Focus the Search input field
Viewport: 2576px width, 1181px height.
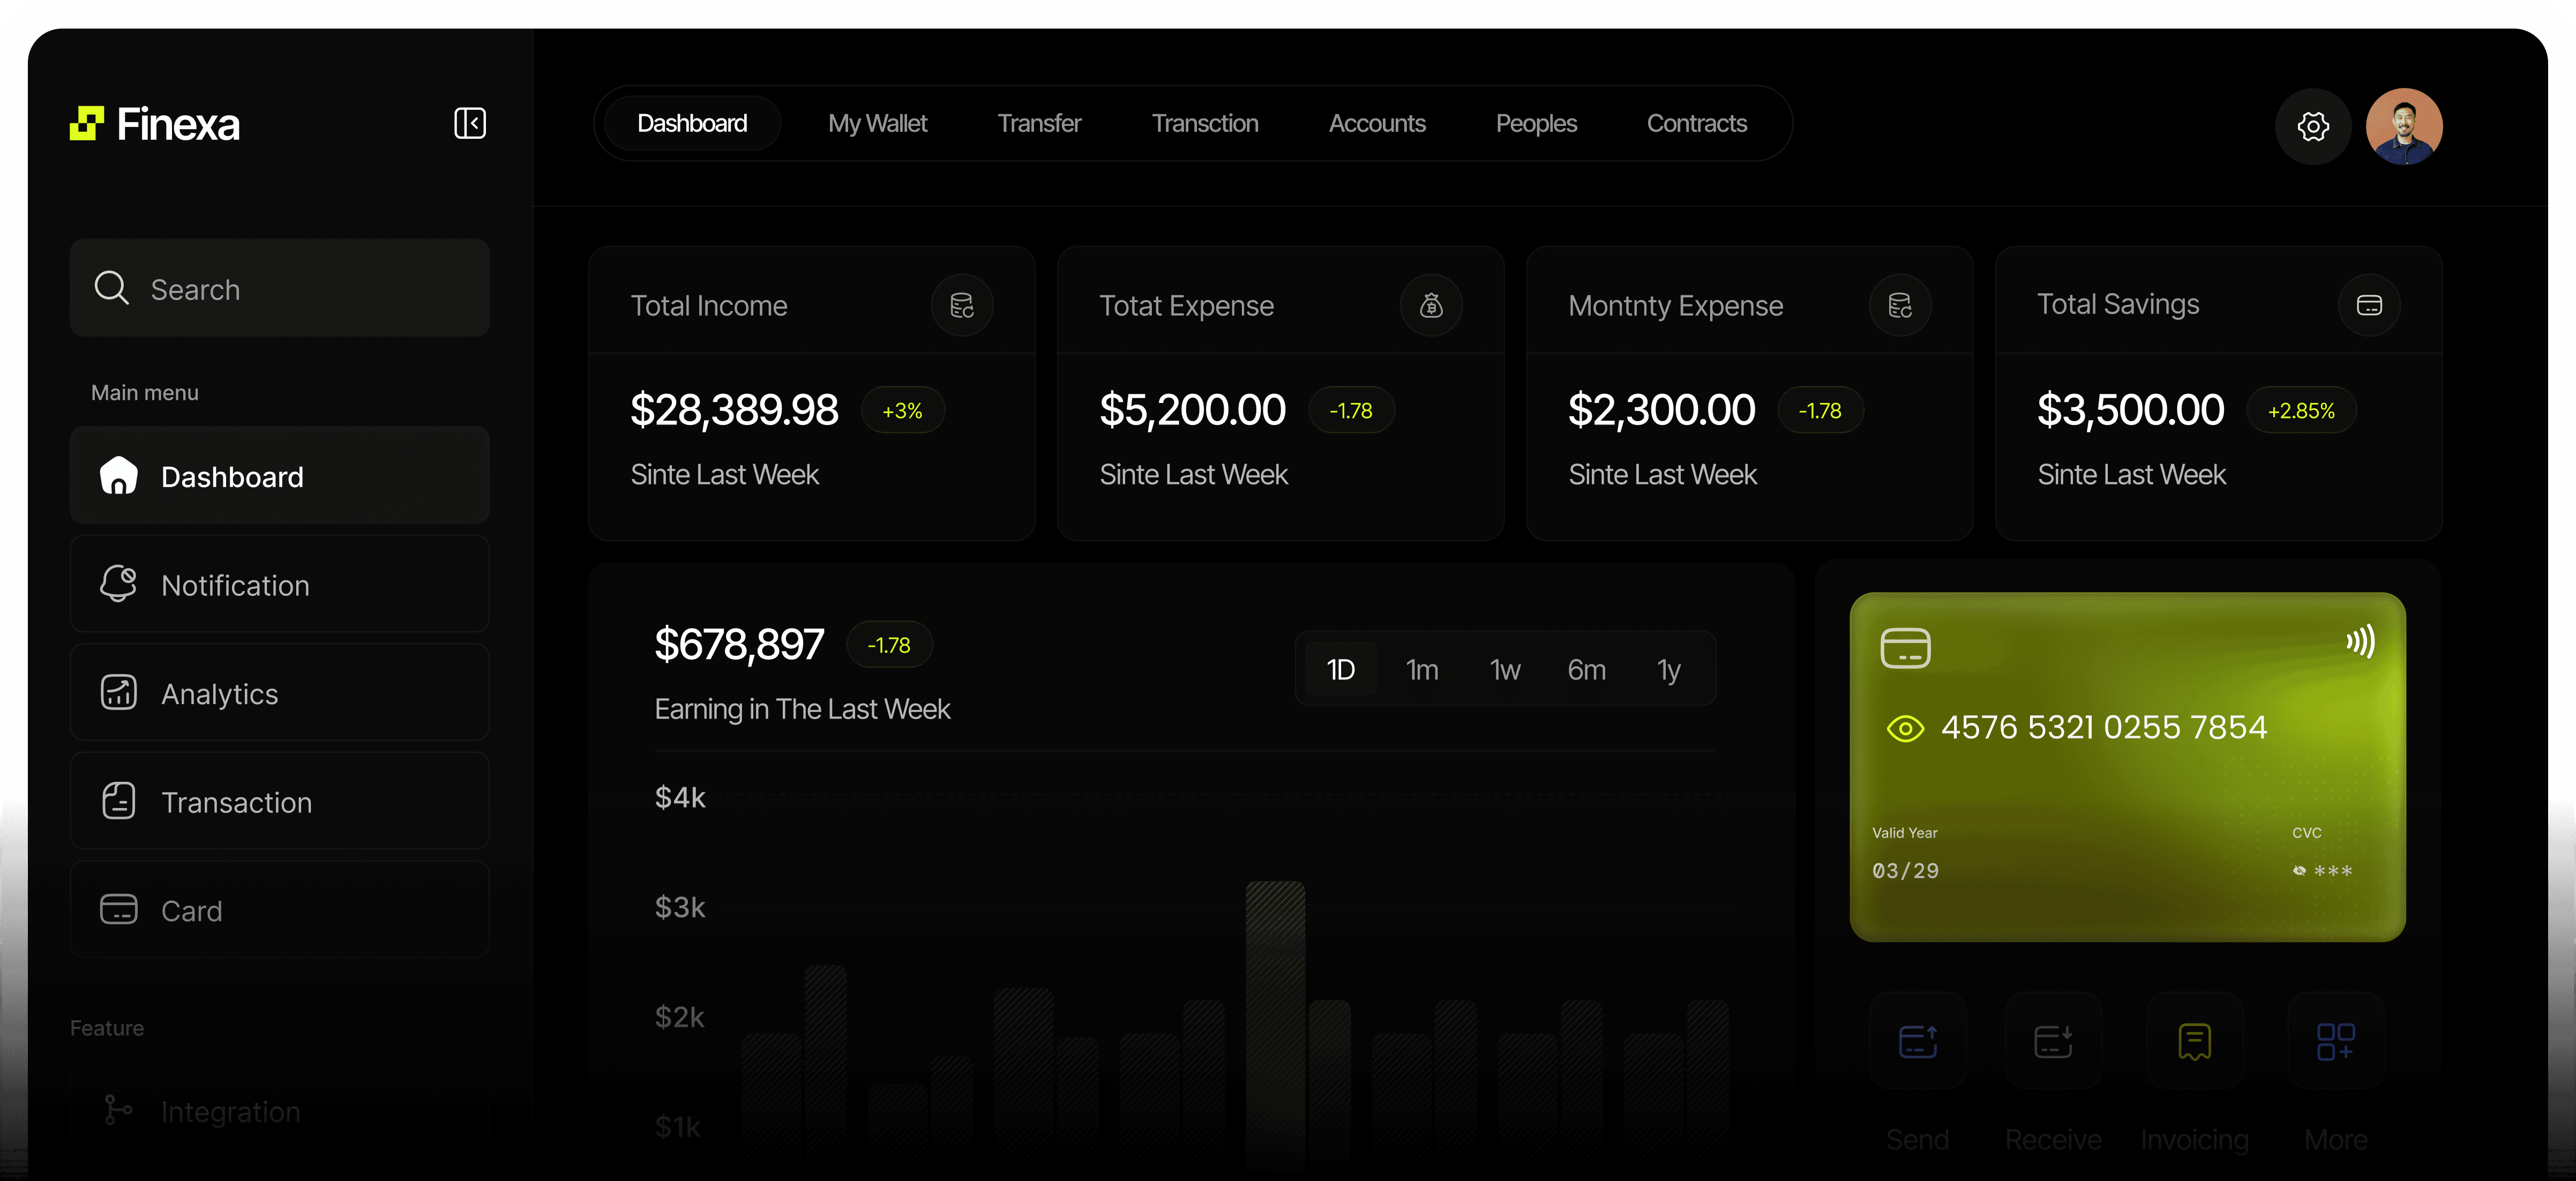(279, 288)
